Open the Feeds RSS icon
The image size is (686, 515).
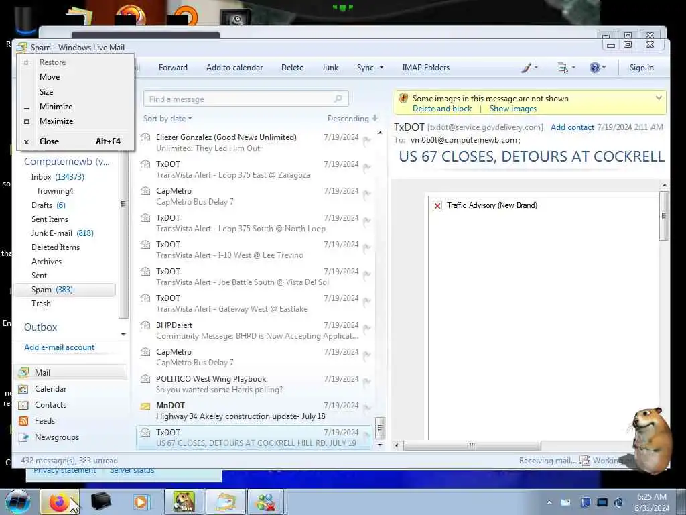coord(23,421)
